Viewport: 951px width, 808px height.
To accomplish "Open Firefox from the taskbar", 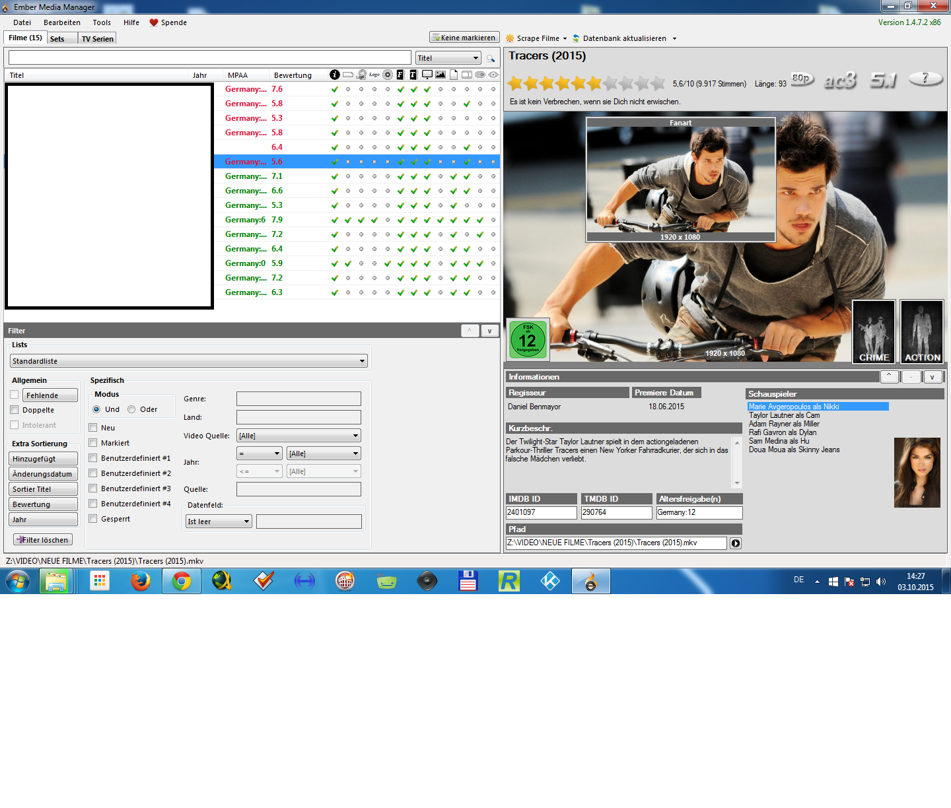I will pyautogui.click(x=140, y=581).
